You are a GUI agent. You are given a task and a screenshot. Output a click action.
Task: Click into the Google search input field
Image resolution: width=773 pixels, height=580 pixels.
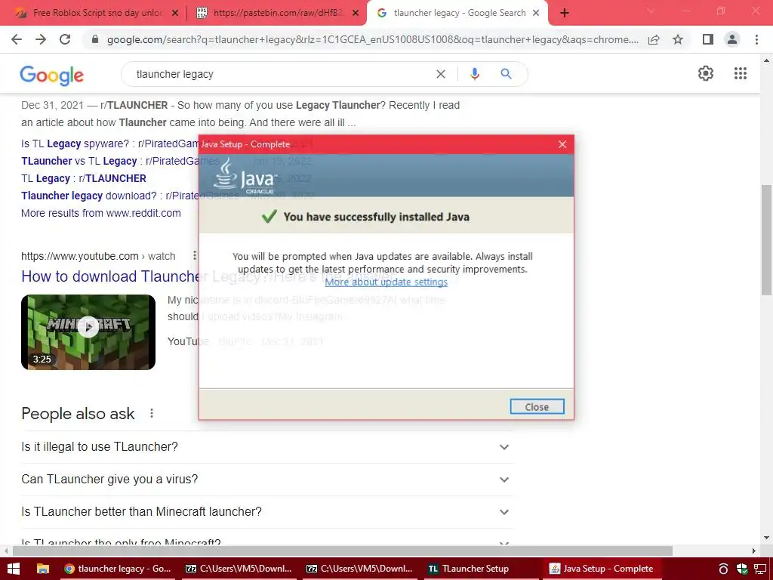point(281,74)
